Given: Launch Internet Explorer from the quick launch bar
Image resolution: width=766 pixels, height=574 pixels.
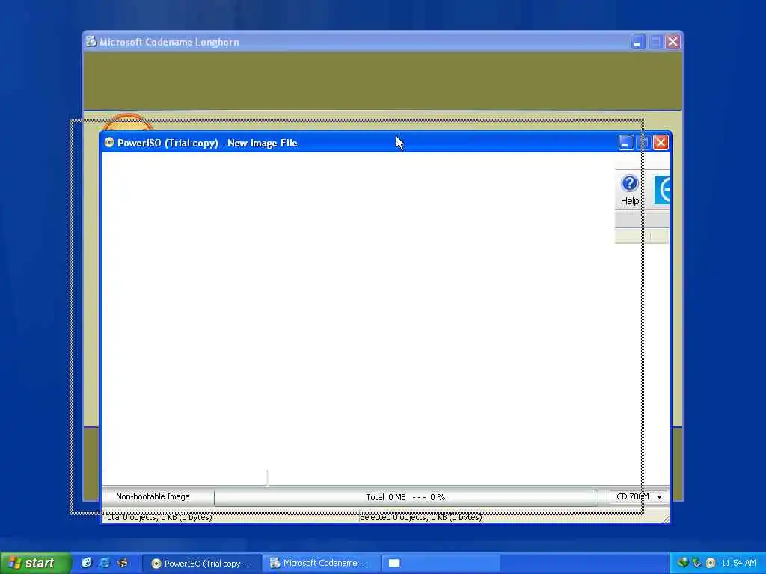Looking at the screenshot, I should 104,563.
